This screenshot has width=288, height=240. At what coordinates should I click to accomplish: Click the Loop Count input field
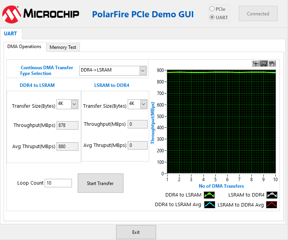(x=58, y=183)
